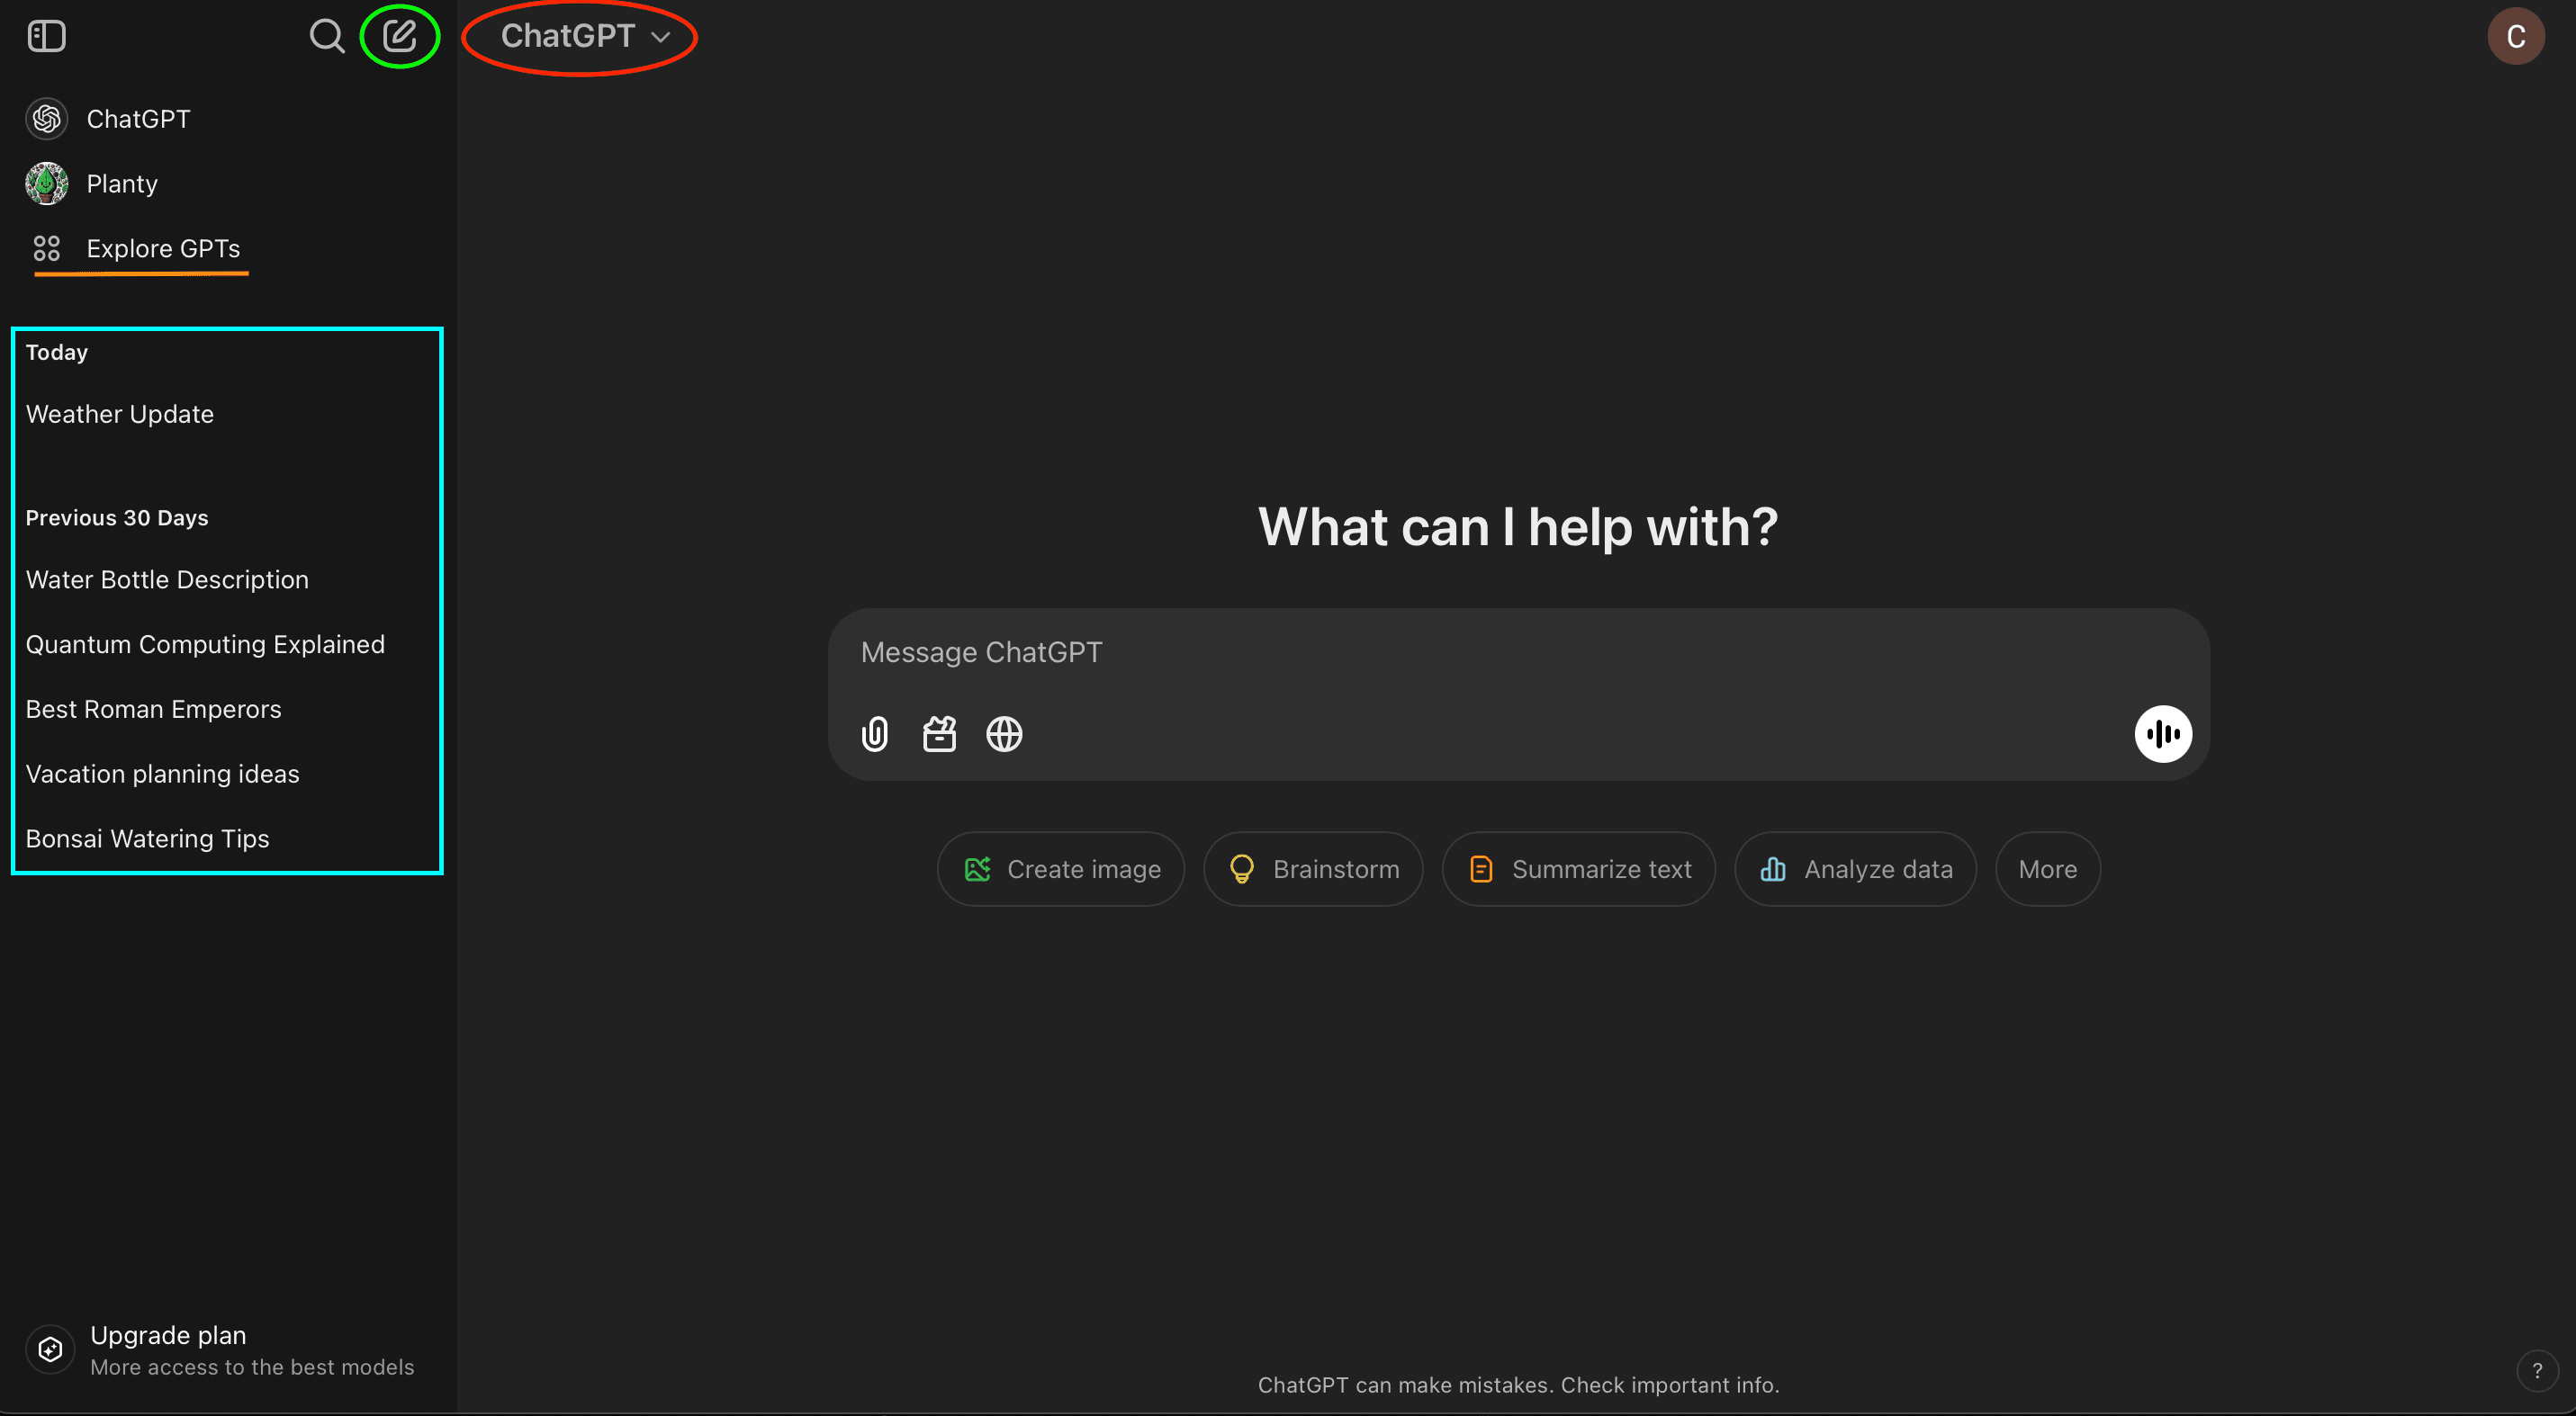Viewport: 2576px width, 1416px height.
Task: Click the attach file paperclip icon
Action: click(874, 734)
